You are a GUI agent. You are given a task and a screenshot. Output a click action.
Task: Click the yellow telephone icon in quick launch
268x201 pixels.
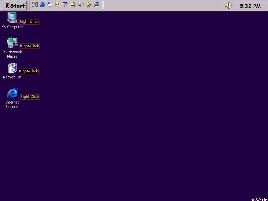pos(88,4)
